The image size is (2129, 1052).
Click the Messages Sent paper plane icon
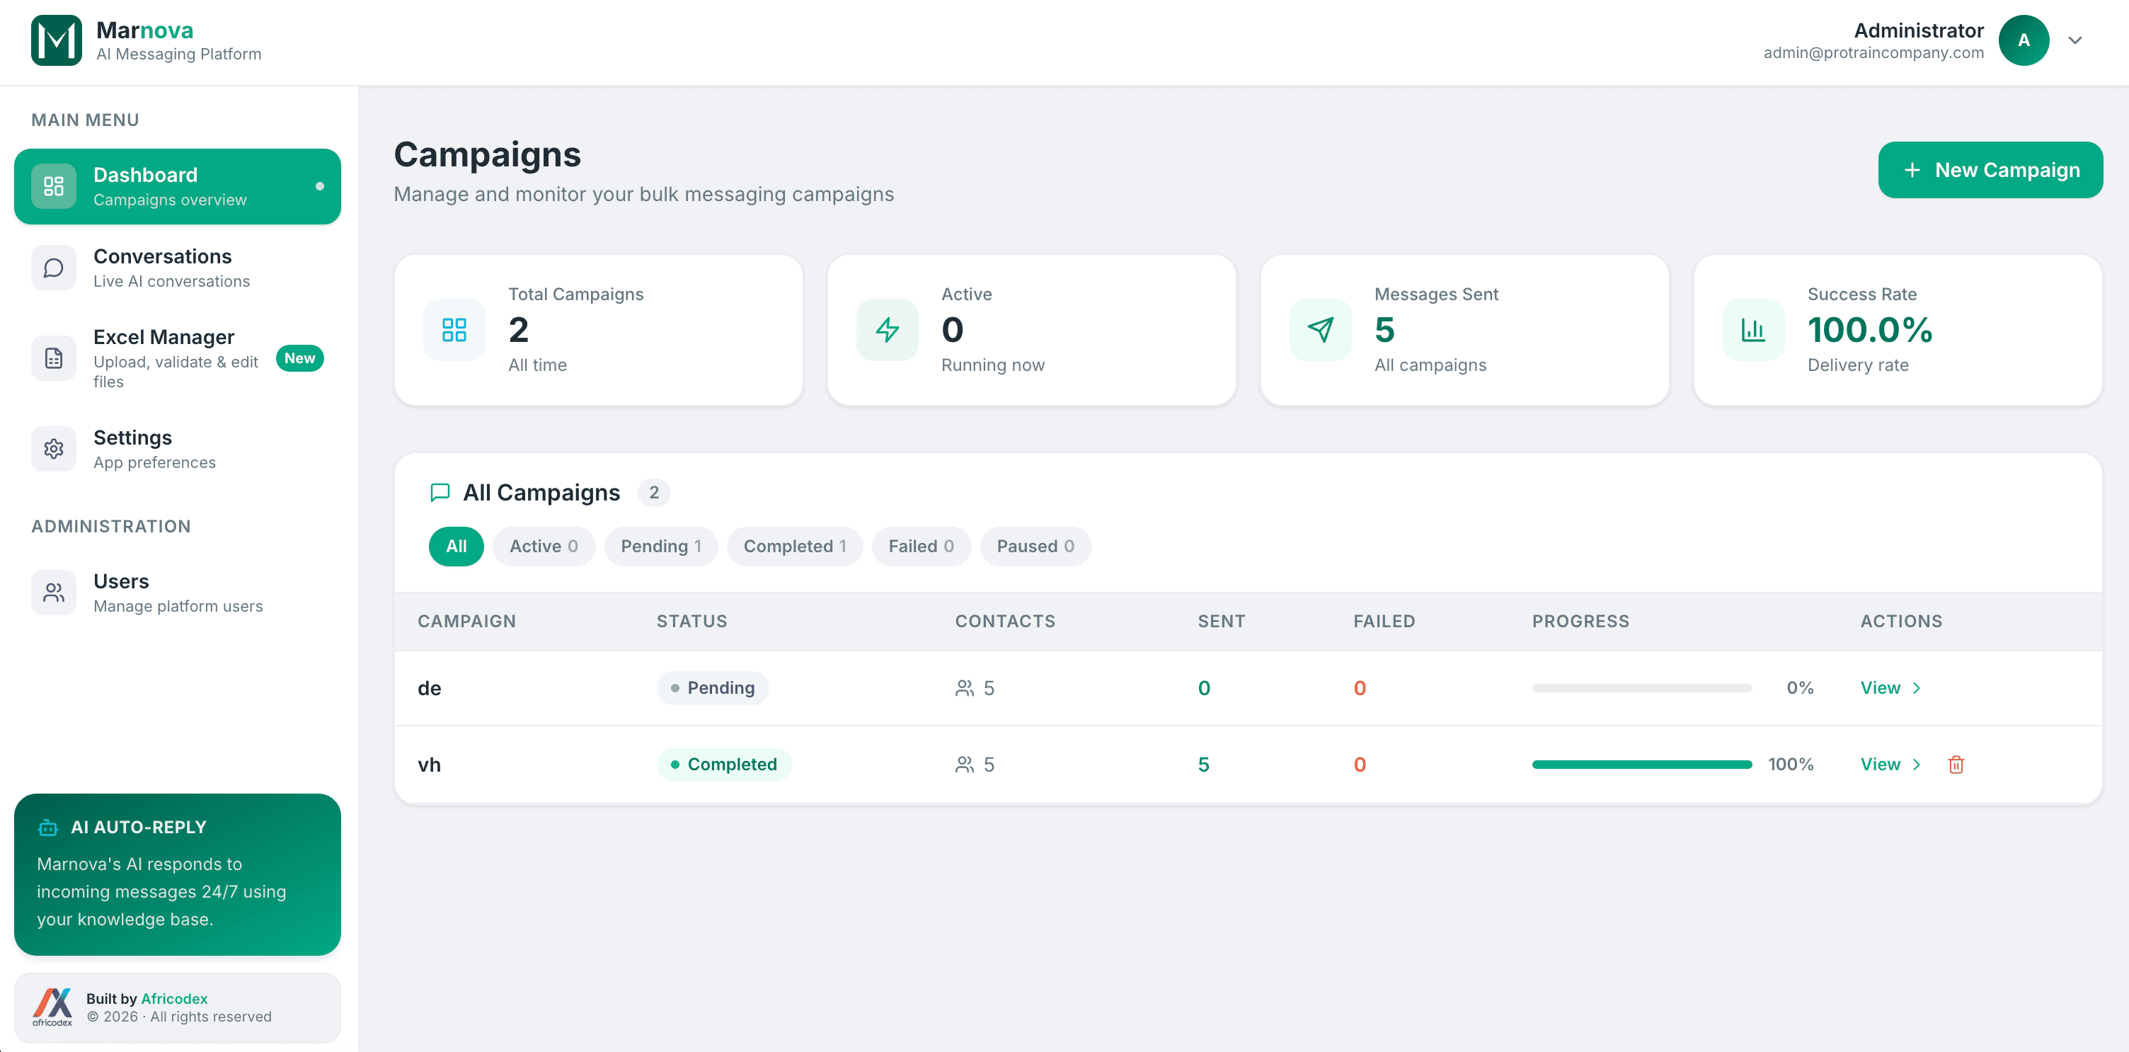click(1319, 330)
